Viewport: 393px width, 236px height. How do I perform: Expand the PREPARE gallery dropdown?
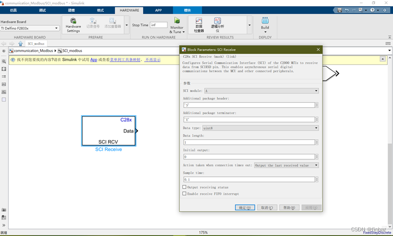126,25
